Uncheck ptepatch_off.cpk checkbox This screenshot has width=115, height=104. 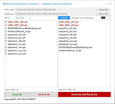coord(6,41)
